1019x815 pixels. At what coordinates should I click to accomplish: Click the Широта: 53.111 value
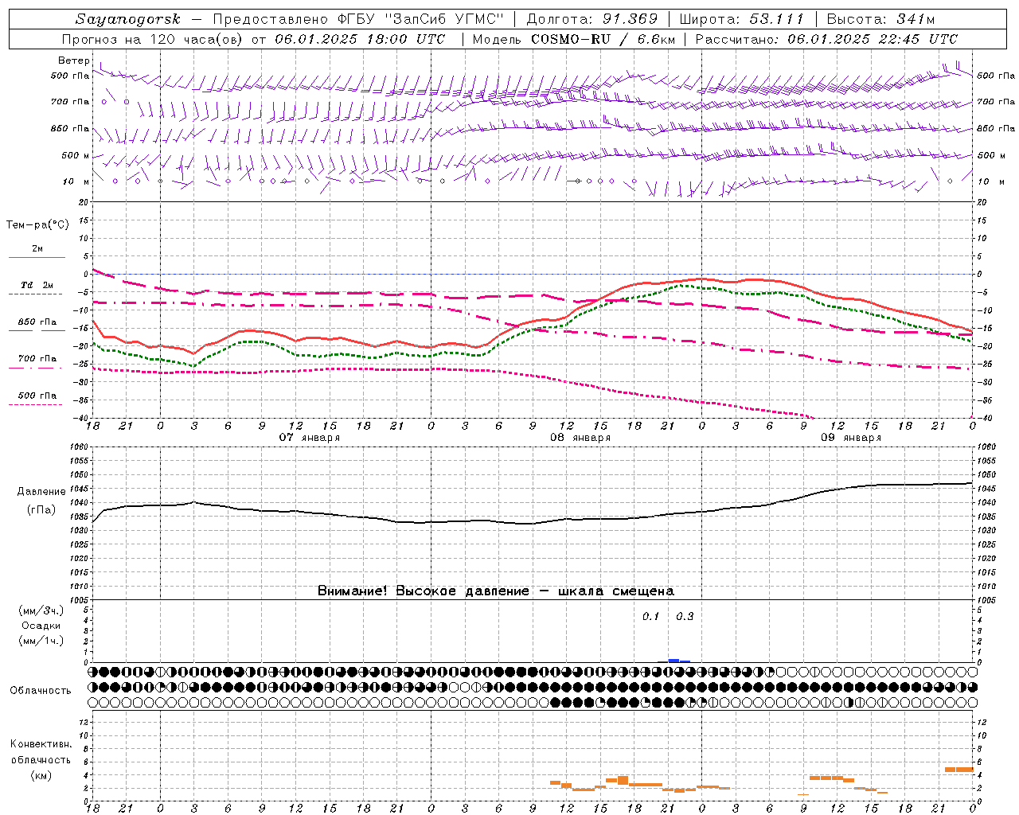(741, 19)
